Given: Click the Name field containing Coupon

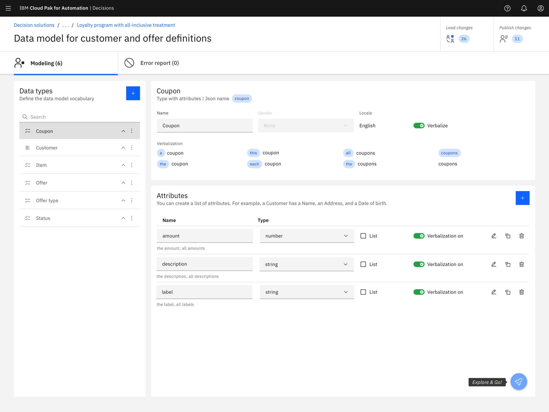Looking at the screenshot, I should (205, 125).
